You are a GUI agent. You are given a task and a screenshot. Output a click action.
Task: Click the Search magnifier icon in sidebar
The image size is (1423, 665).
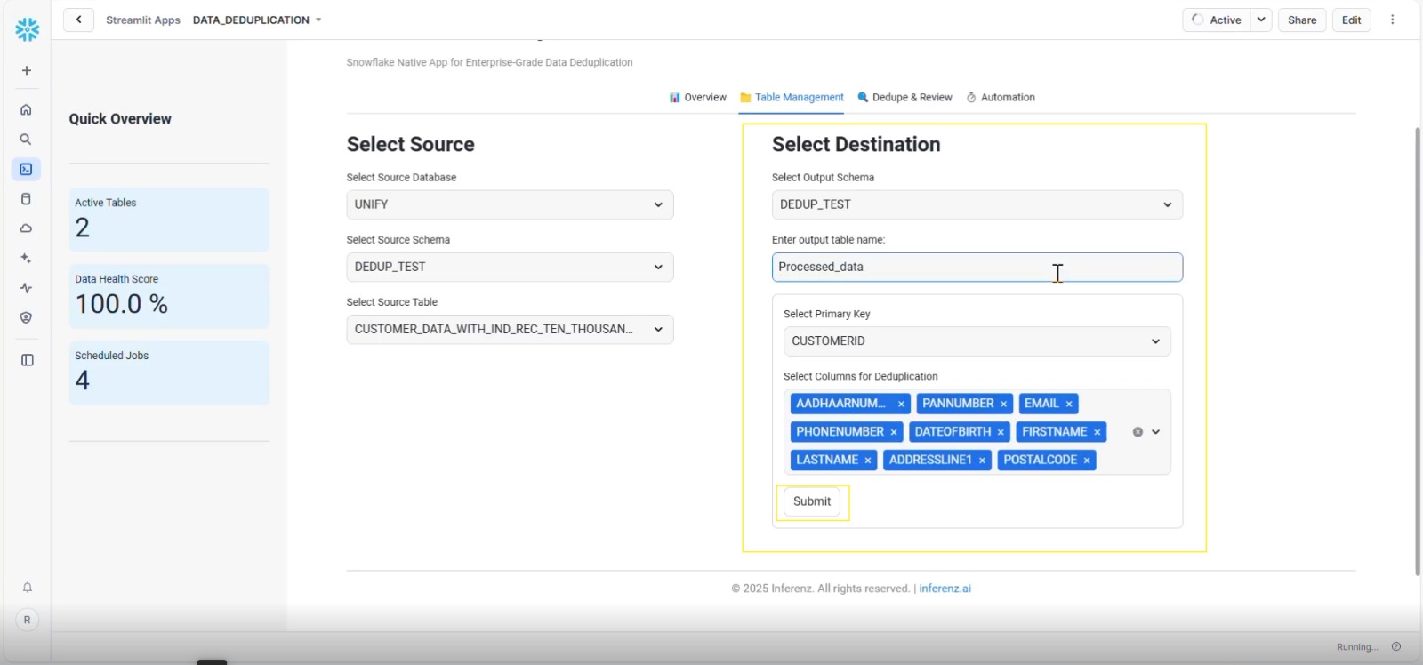pyautogui.click(x=26, y=140)
